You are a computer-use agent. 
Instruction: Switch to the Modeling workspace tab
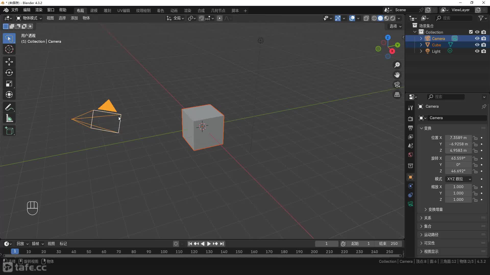pyautogui.click(x=94, y=10)
